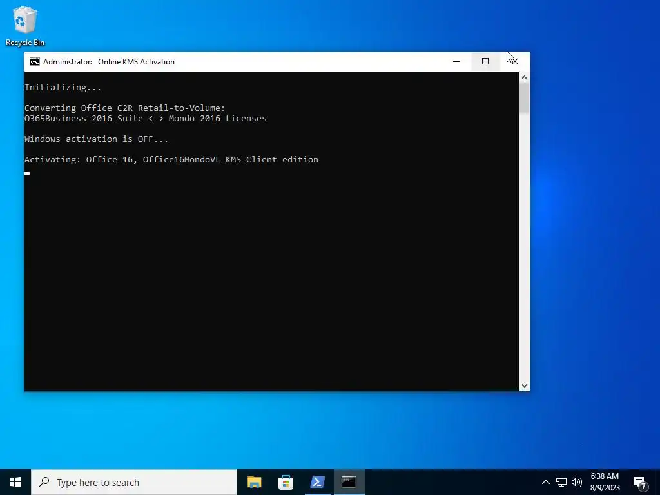The width and height of the screenshot is (660, 495).
Task: Click the Type here to search box
Action: click(x=134, y=482)
